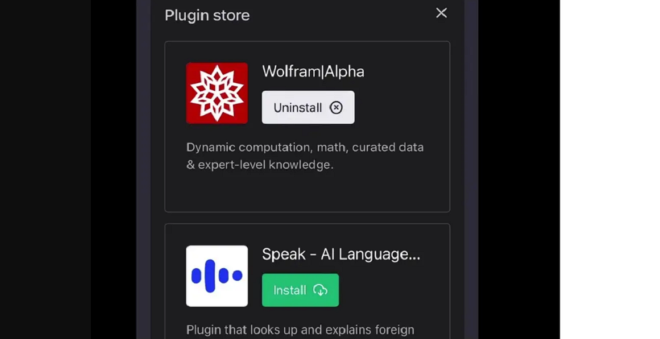Click empty area of Wolfram|Alpha card
660x339 pixels.
pos(307,191)
